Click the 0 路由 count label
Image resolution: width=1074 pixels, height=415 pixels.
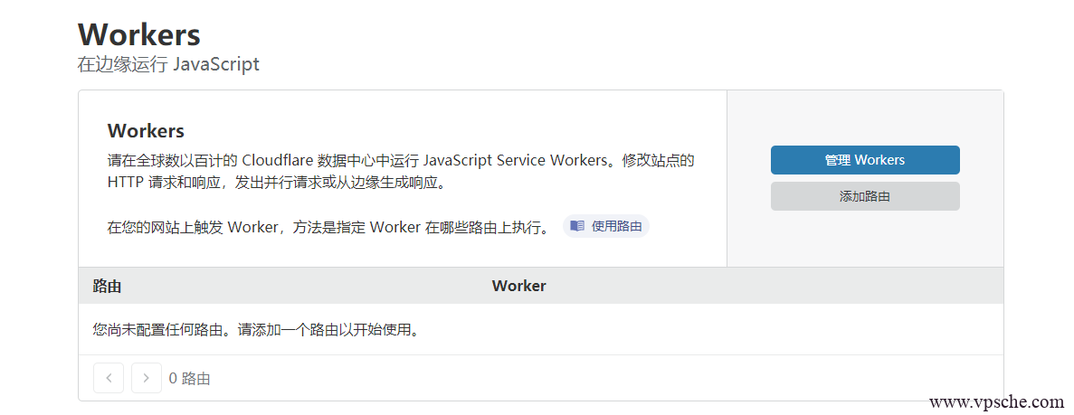[x=190, y=378]
